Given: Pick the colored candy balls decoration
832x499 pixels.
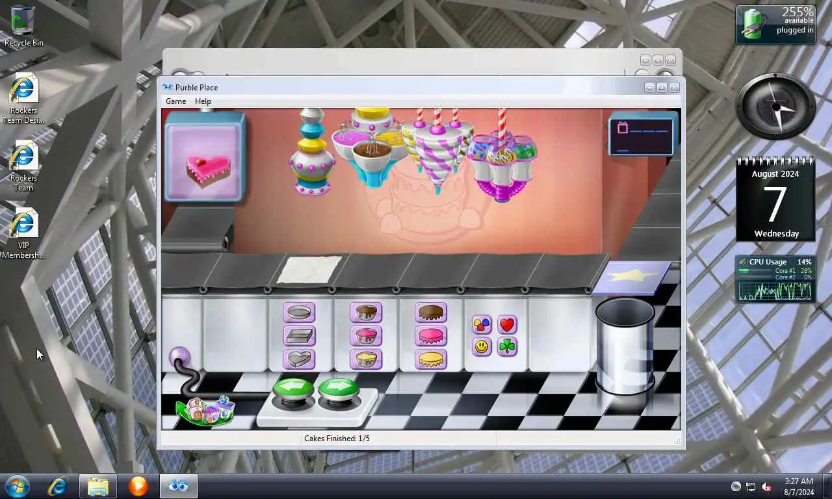Looking at the screenshot, I should pos(482,325).
